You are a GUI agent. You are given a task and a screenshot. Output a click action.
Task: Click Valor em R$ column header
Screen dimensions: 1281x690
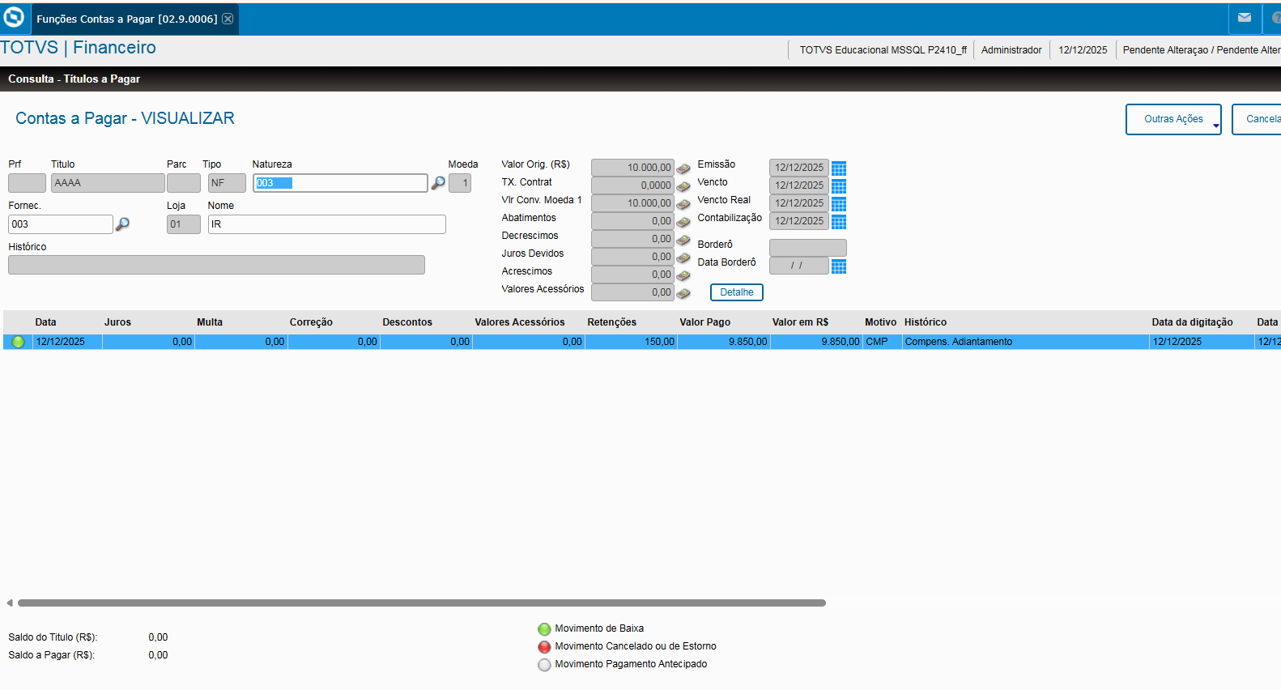(x=800, y=322)
